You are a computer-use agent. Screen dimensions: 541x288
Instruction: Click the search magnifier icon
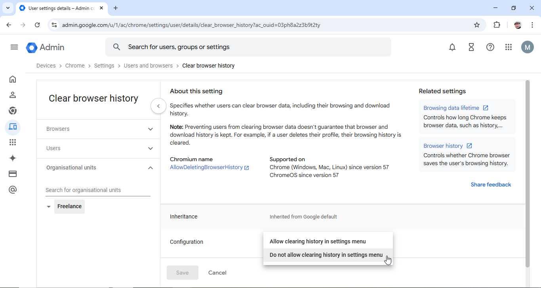point(116,47)
